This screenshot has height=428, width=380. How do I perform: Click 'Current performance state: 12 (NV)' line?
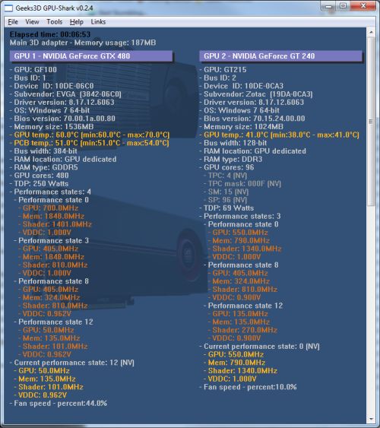click(x=72, y=363)
